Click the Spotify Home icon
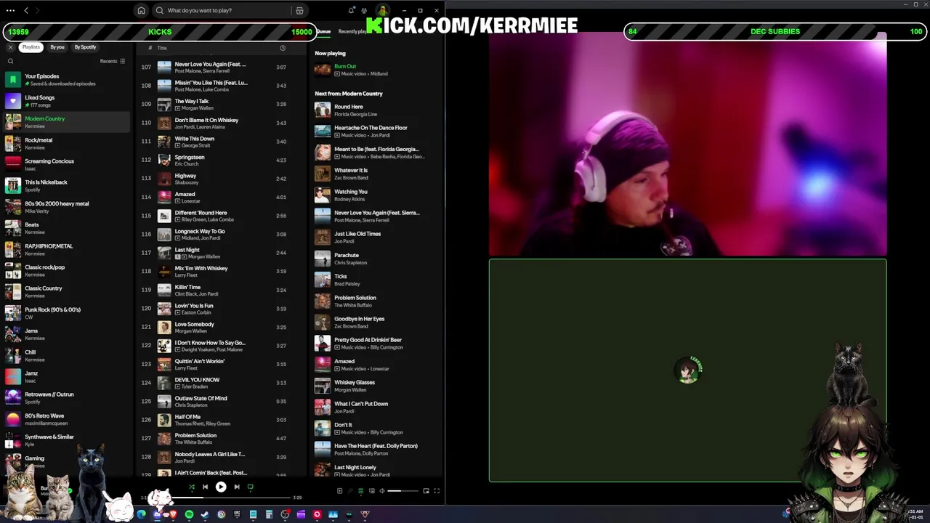930x523 pixels. coord(141,11)
